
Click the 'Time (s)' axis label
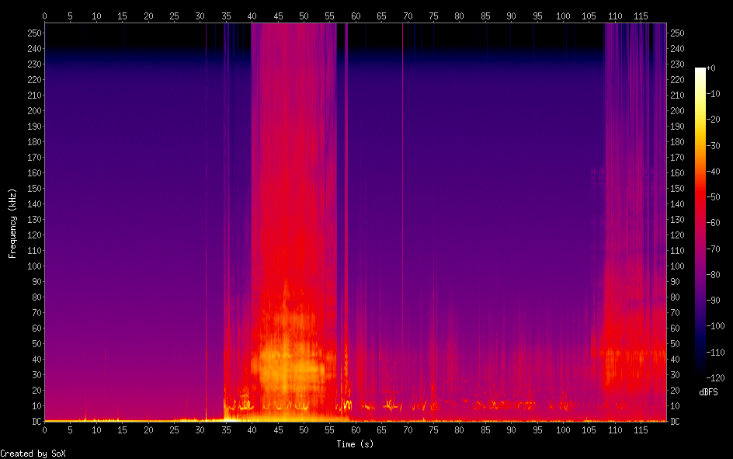pyautogui.click(x=356, y=444)
